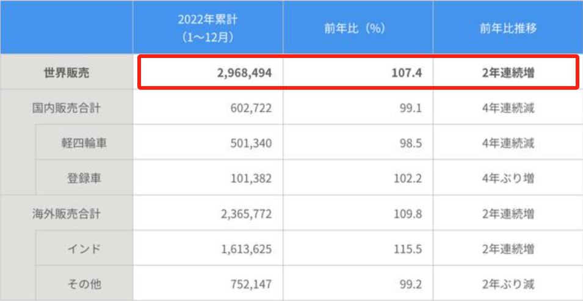Screen dimensions: 583x301
Task: Select the 軽四輪車 row label
Action: (x=84, y=143)
